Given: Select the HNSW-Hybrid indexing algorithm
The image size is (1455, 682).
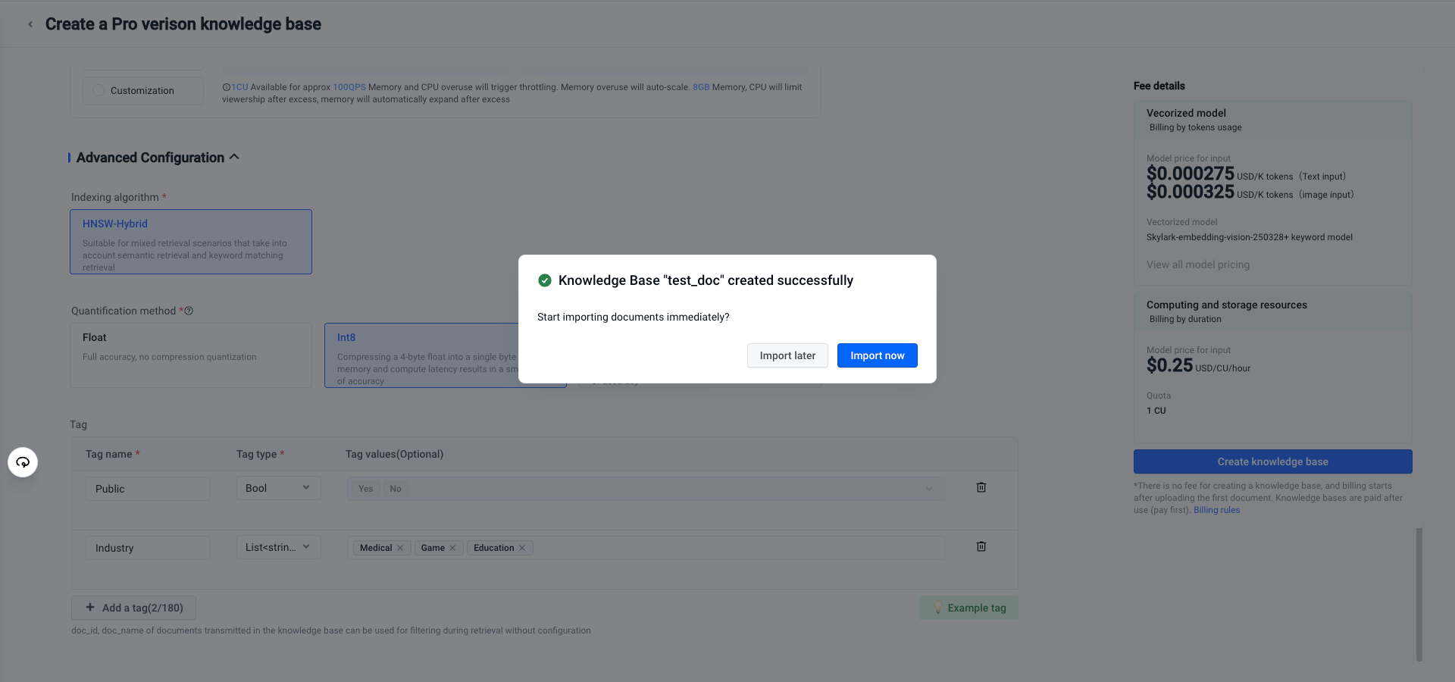Looking at the screenshot, I should tap(191, 242).
